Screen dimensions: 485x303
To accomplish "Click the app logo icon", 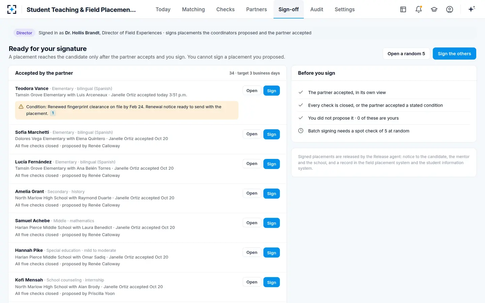I will tap(12, 9).
